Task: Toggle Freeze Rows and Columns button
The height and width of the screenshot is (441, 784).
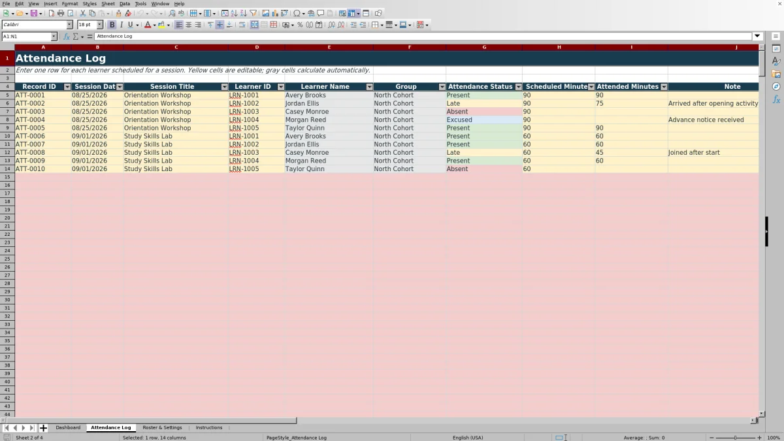Action: point(351,13)
